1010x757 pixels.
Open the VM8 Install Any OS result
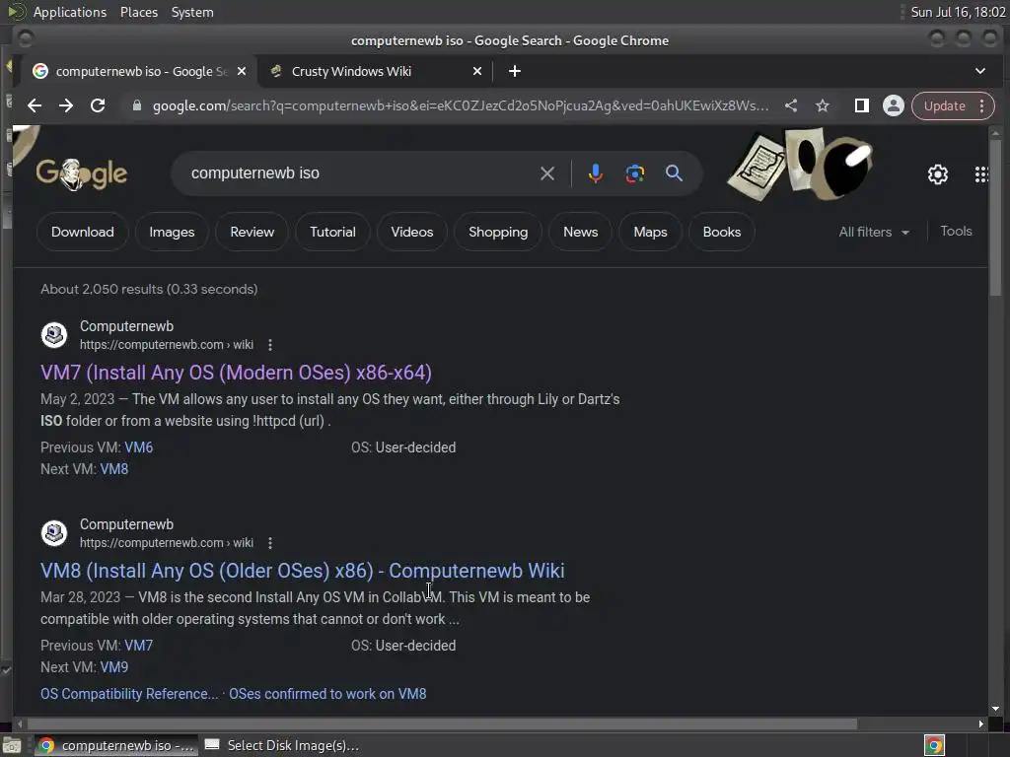tap(302, 571)
